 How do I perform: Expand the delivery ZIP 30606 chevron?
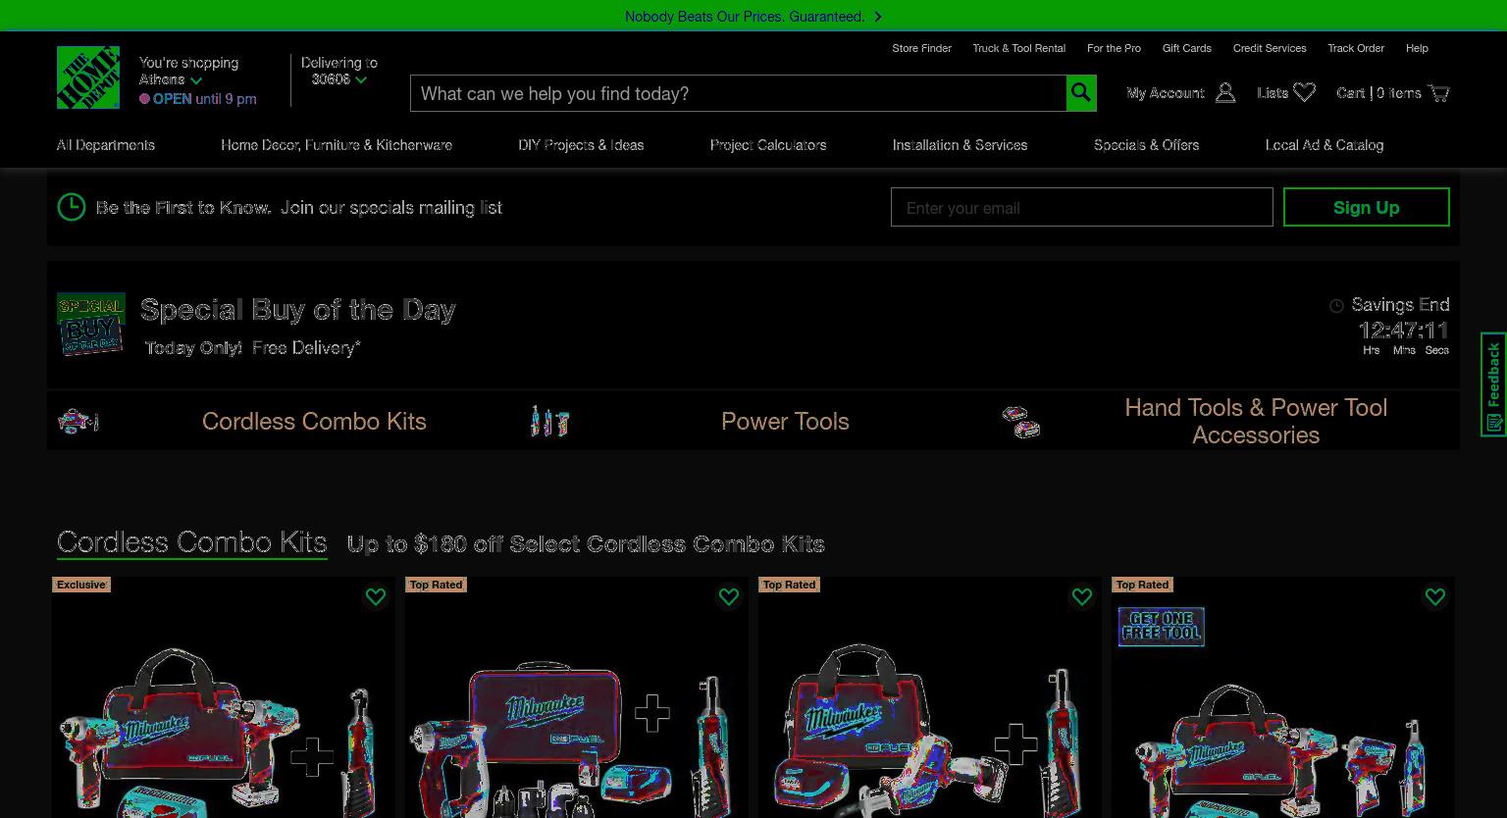pyautogui.click(x=361, y=79)
